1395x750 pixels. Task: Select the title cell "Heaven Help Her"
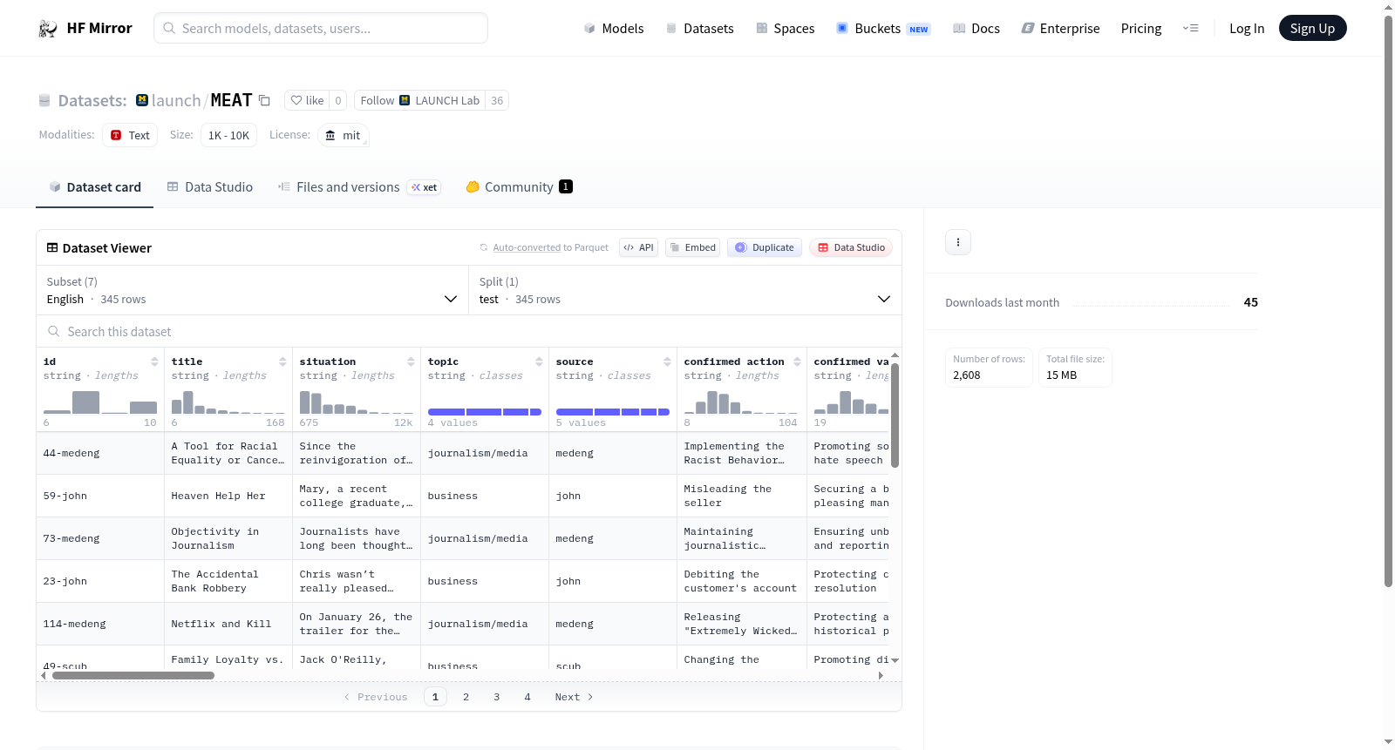[228, 496]
